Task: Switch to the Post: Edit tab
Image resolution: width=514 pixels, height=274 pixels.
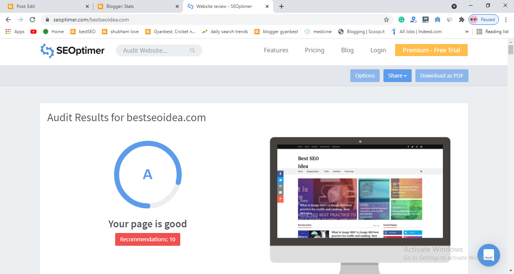Action: [x=47, y=6]
